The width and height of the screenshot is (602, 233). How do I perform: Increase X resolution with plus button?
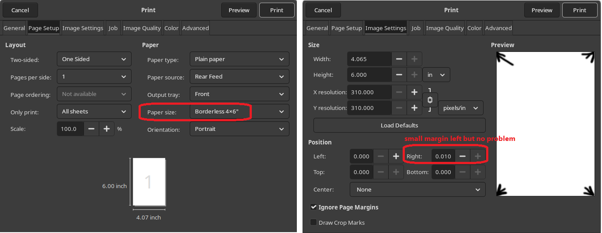coord(414,92)
